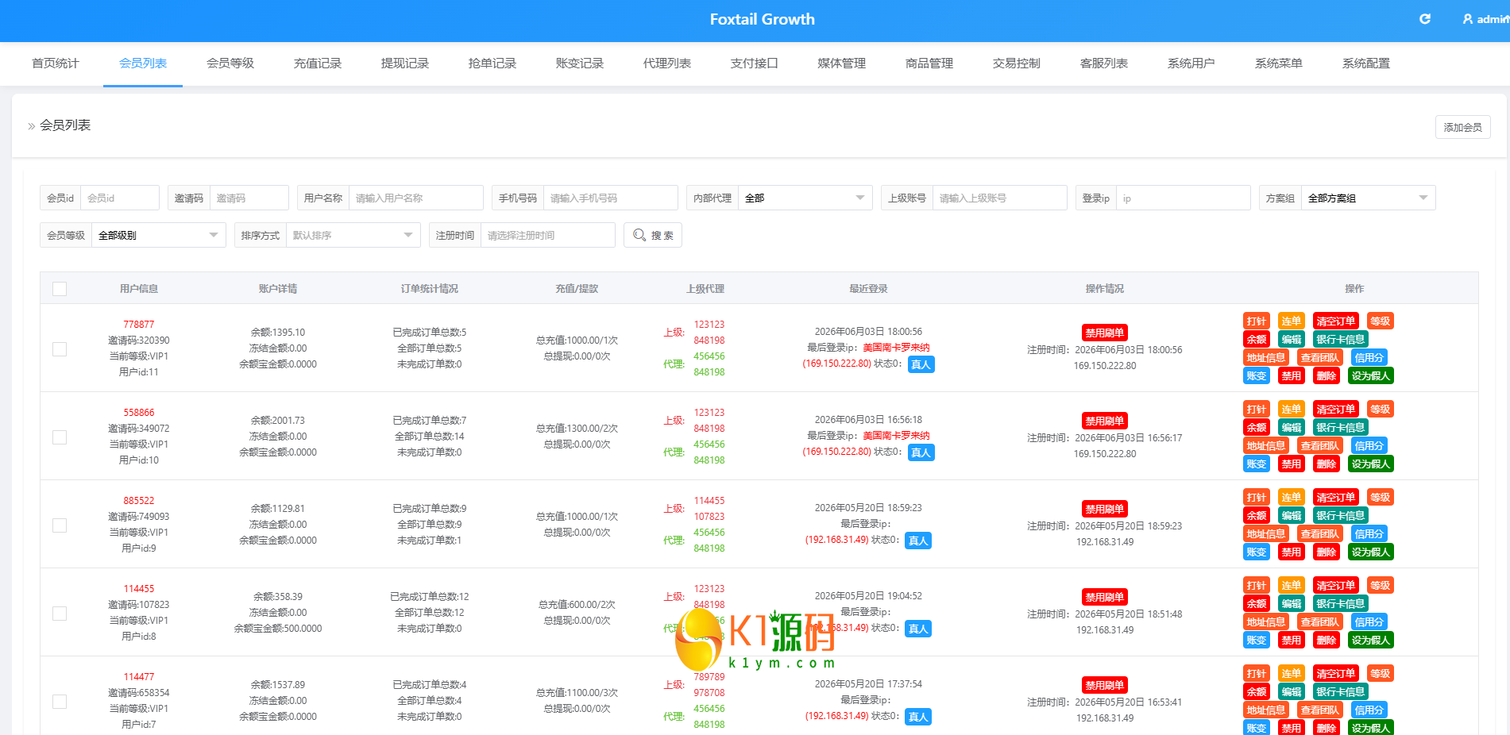The width and height of the screenshot is (1510, 735).
Task: Tick the checkbox for user 885522
Action: point(60,525)
